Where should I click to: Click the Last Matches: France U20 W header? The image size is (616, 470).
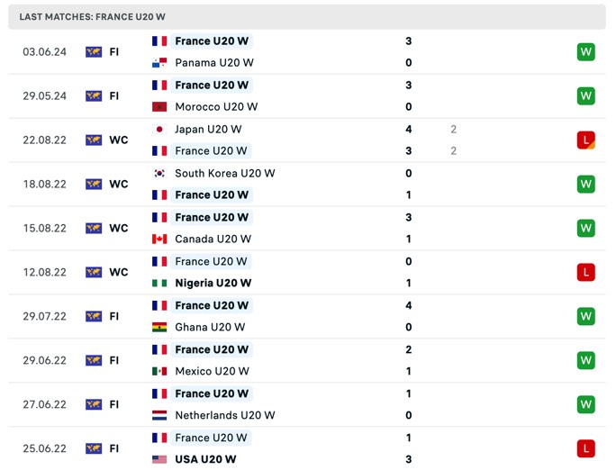[307, 17]
